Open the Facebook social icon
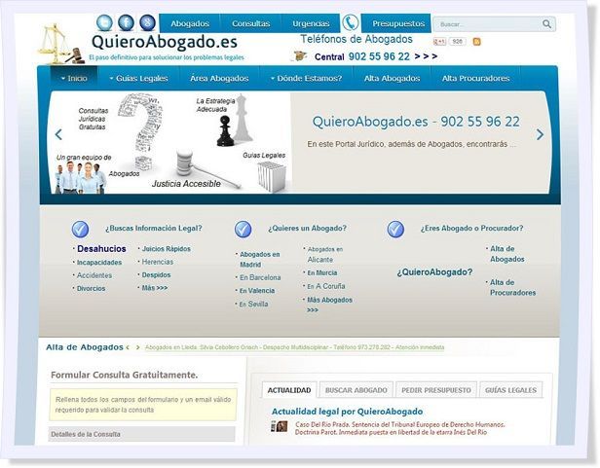The image size is (600, 468). pyautogui.click(x=126, y=23)
